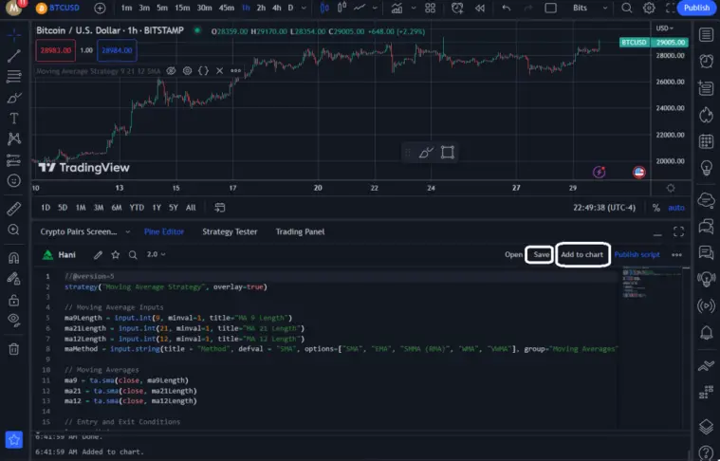Switch to the Trading Panel tab

tap(300, 231)
